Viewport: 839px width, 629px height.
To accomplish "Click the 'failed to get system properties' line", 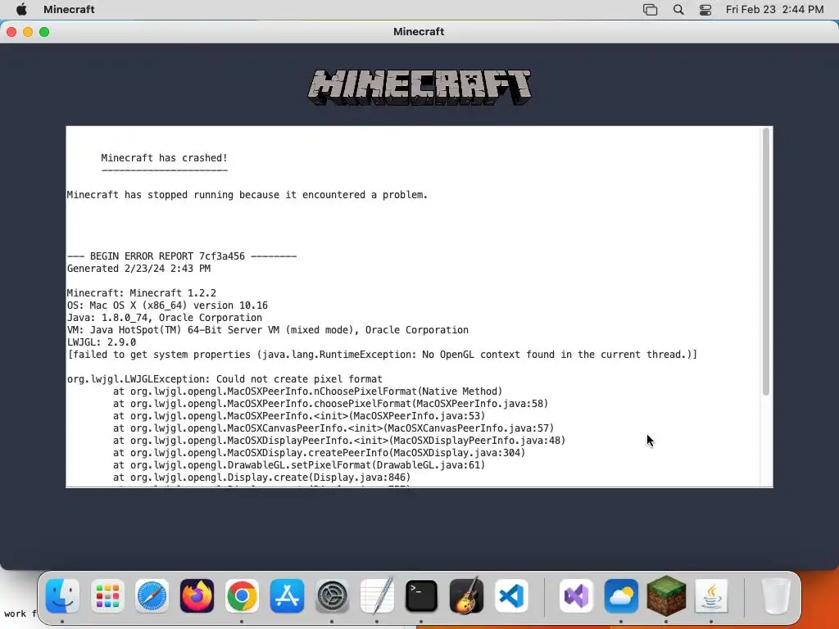I will click(382, 355).
